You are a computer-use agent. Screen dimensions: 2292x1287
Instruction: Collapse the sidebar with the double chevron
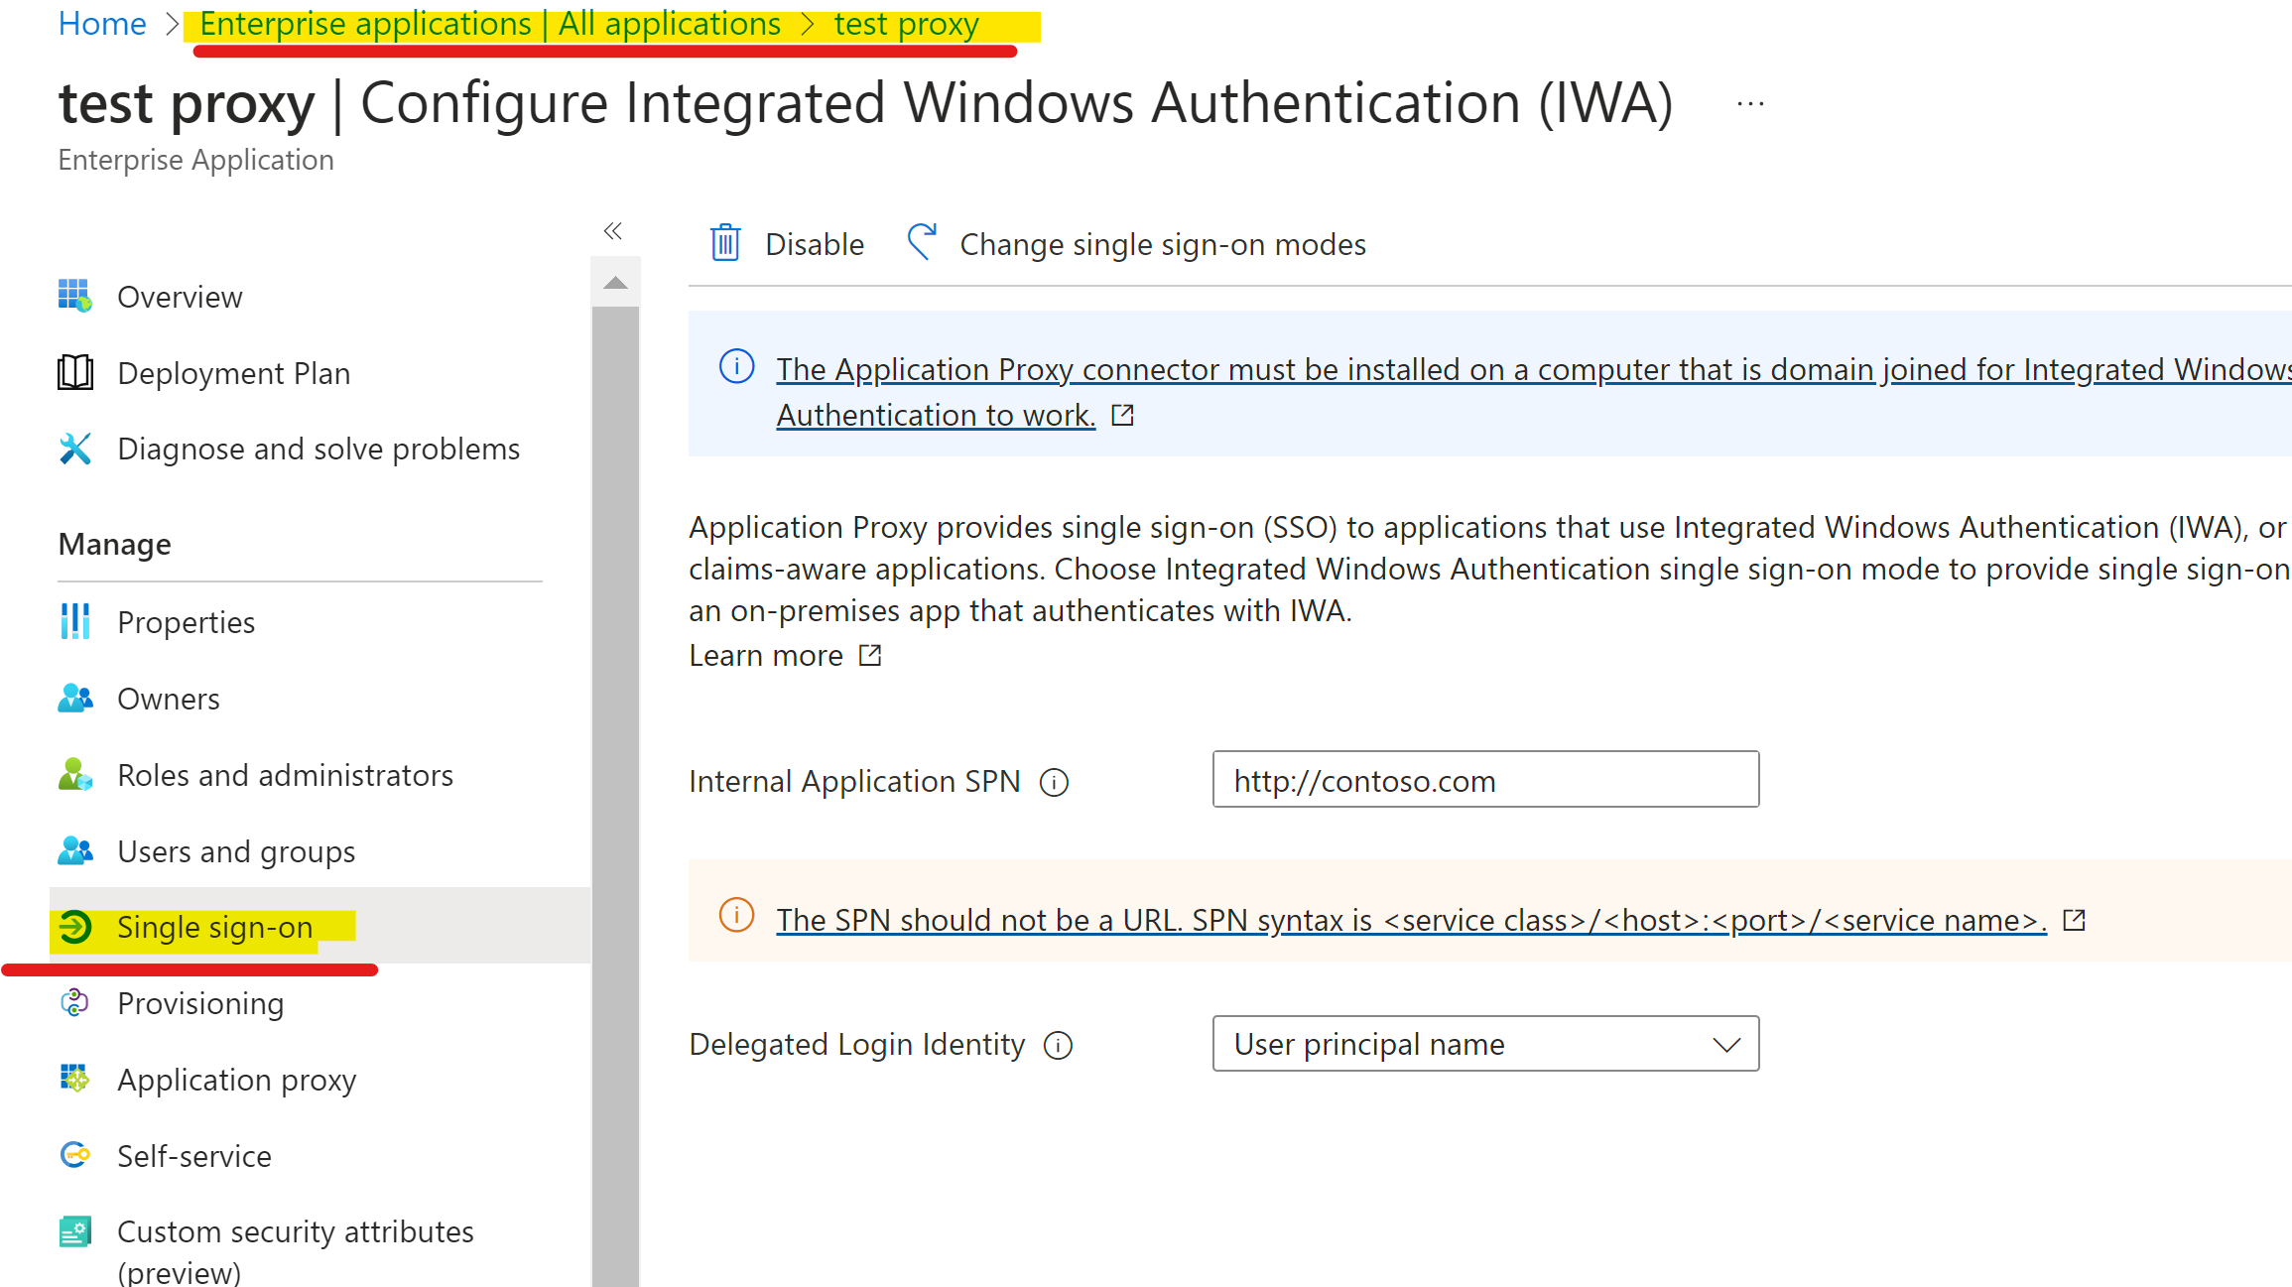[x=613, y=231]
